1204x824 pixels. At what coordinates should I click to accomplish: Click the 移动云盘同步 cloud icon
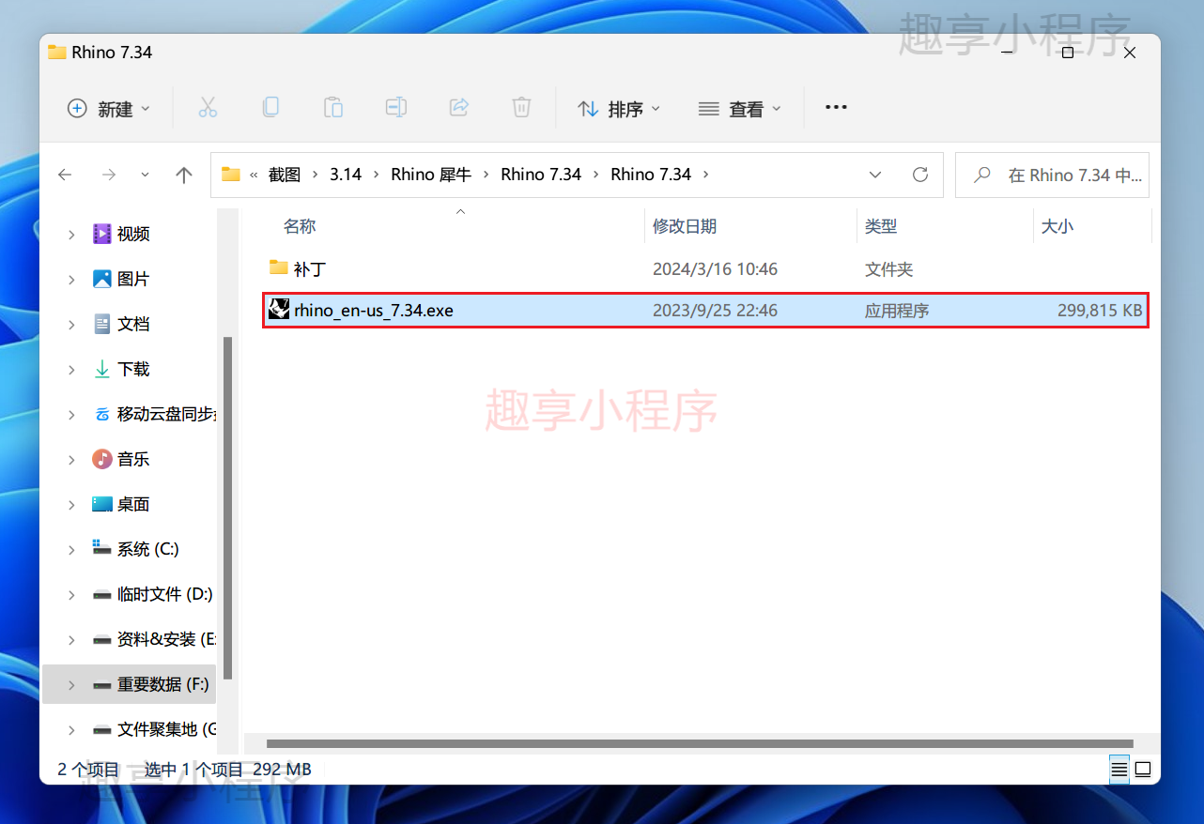pyautogui.click(x=102, y=414)
